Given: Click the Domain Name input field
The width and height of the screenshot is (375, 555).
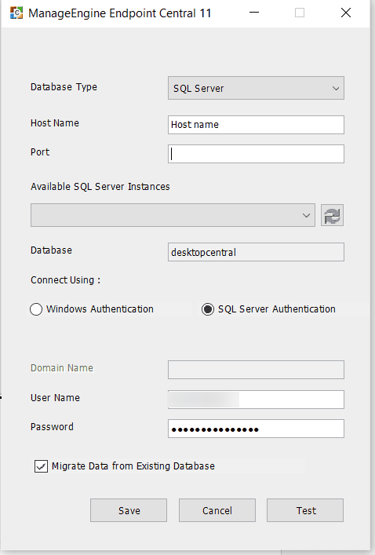Looking at the screenshot, I should pyautogui.click(x=256, y=370).
